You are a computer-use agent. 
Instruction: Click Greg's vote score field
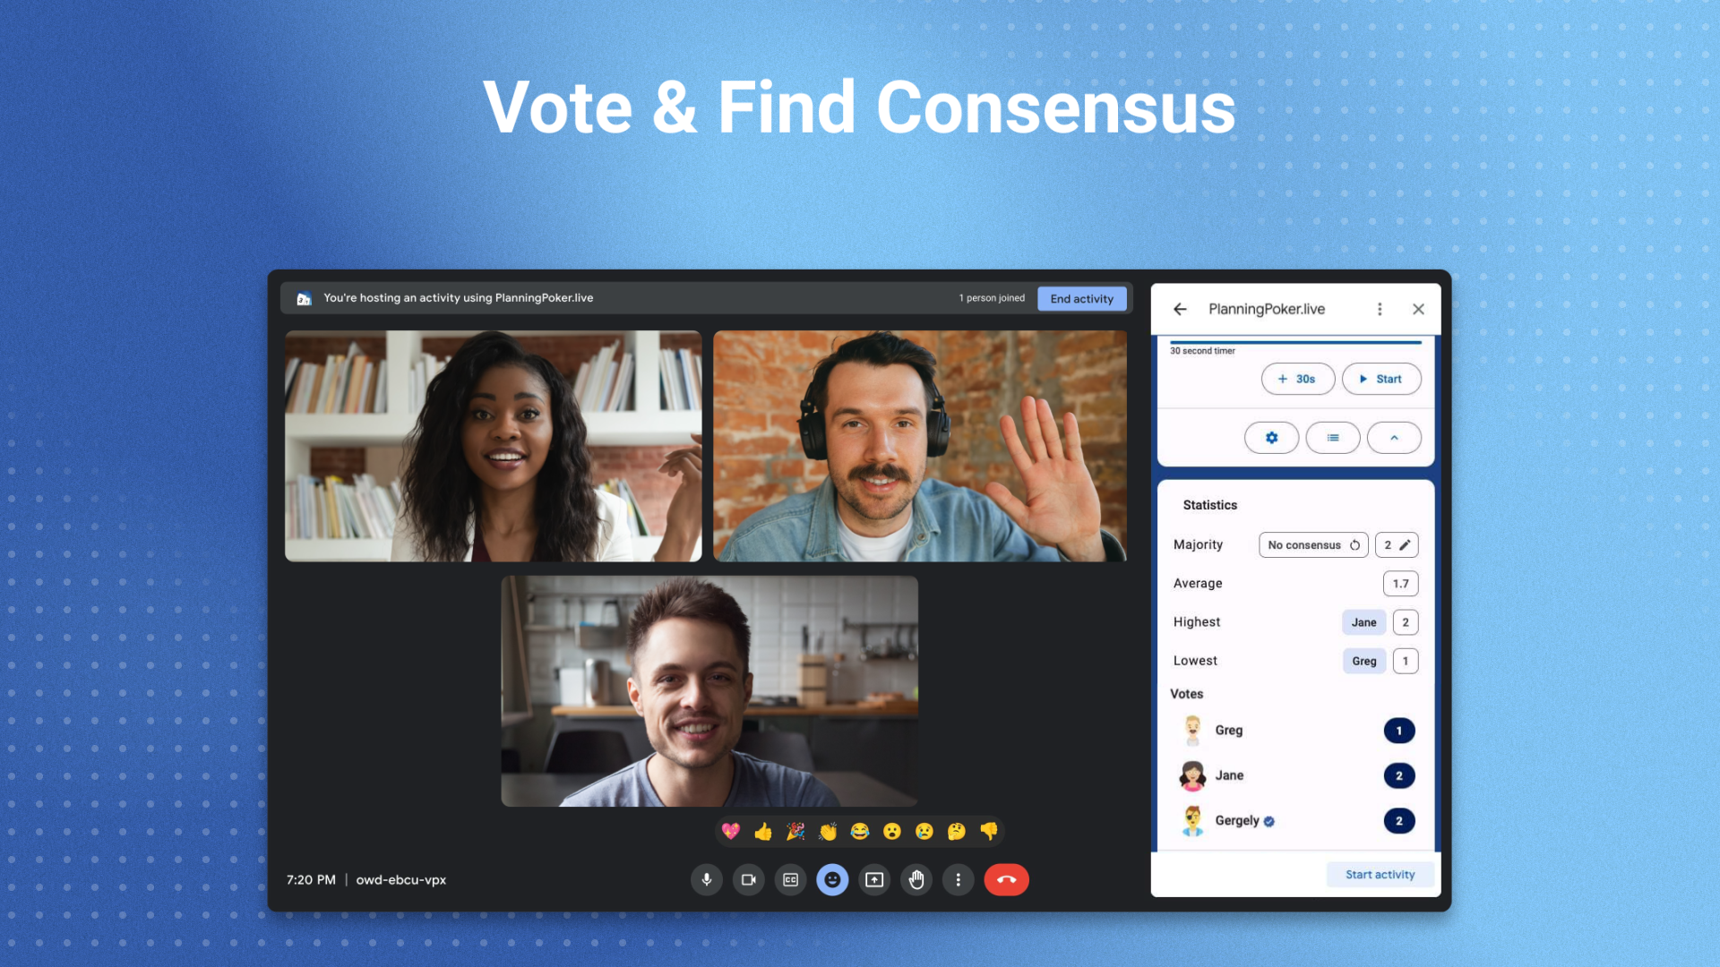(x=1398, y=730)
